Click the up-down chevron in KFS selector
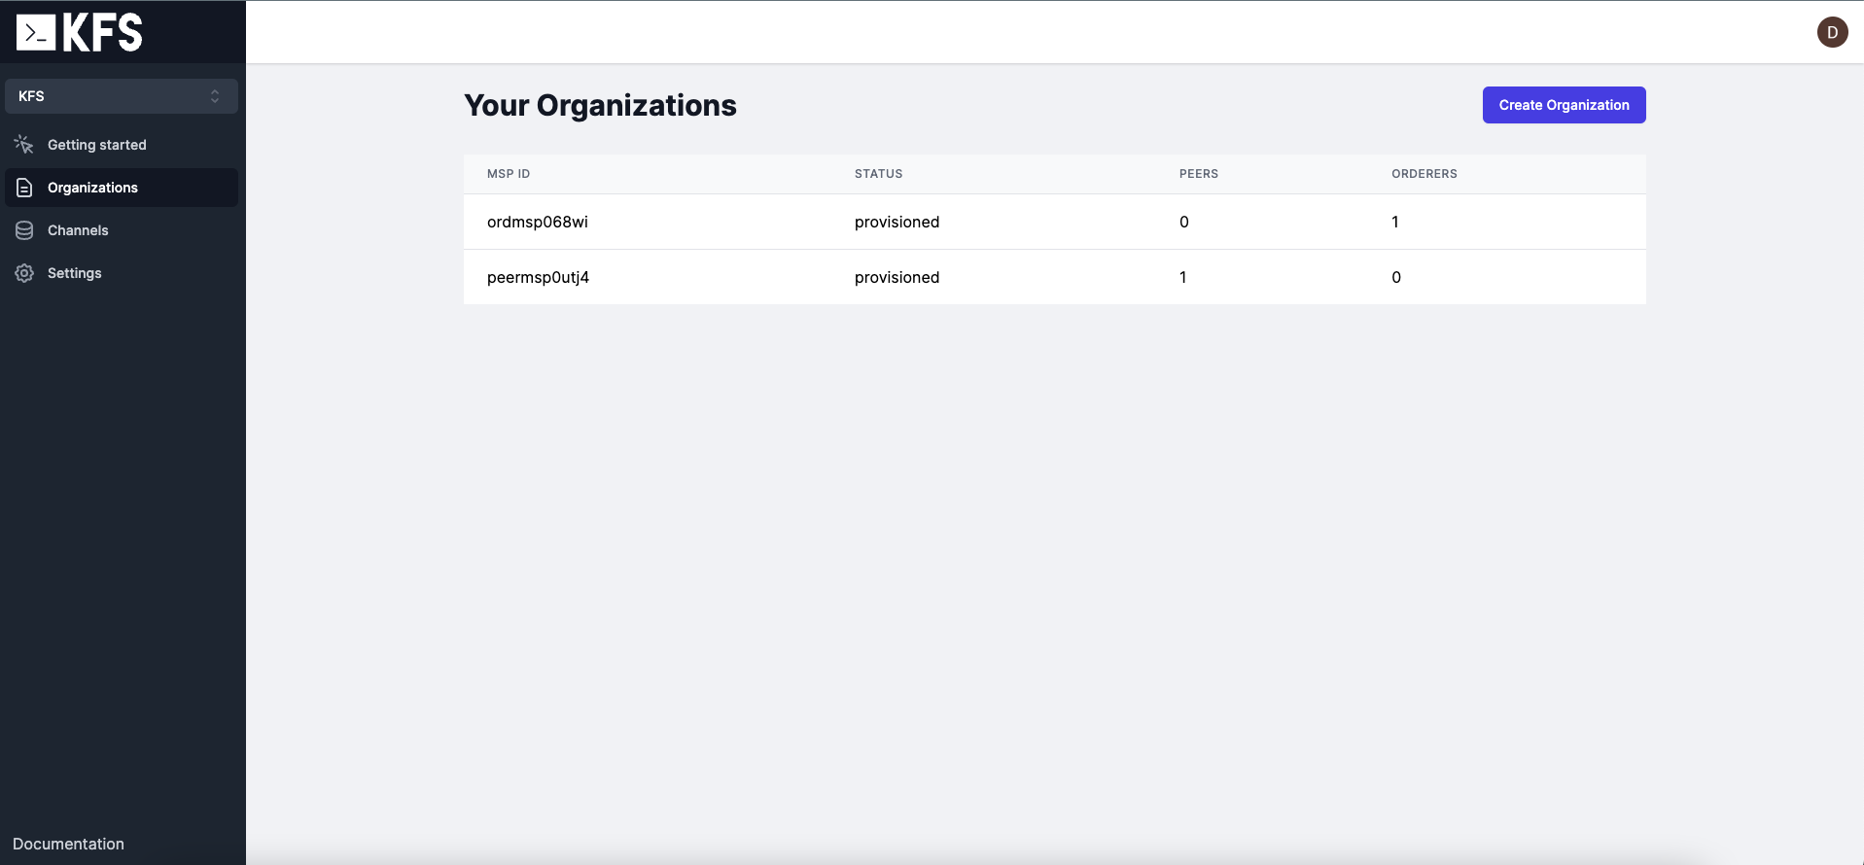Screen dimensions: 1864x865 pos(215,96)
